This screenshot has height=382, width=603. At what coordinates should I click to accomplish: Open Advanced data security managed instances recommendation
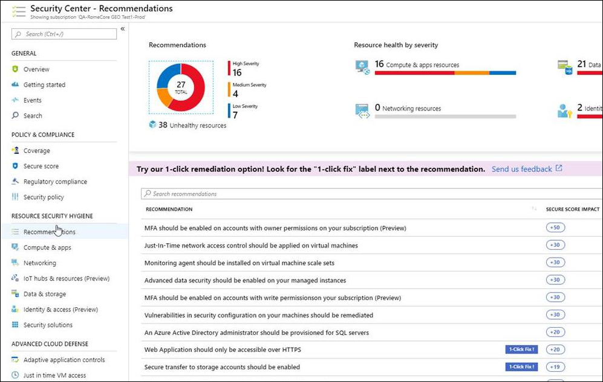(245, 281)
